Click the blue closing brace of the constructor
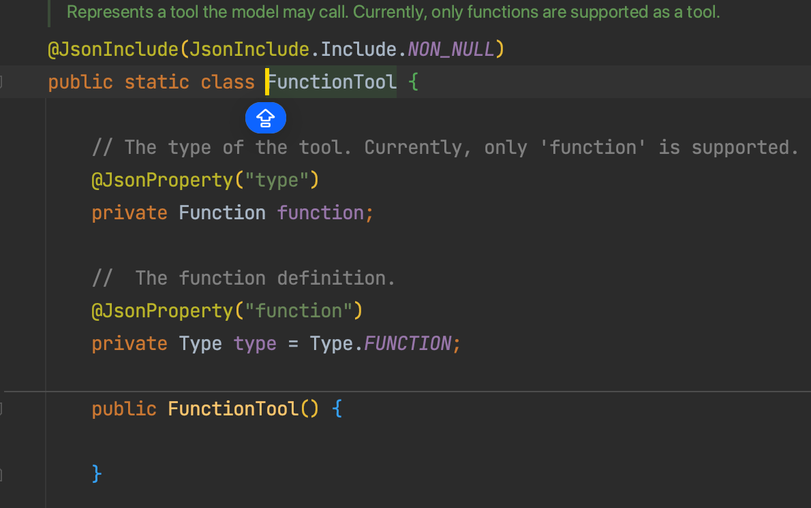Screen dimensions: 811x508 tap(97, 474)
